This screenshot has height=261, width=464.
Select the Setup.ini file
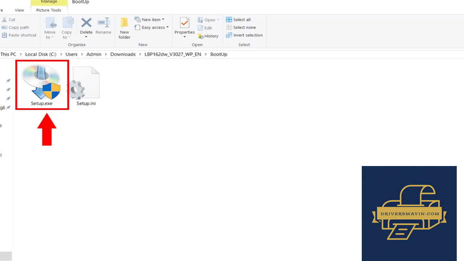(x=86, y=86)
